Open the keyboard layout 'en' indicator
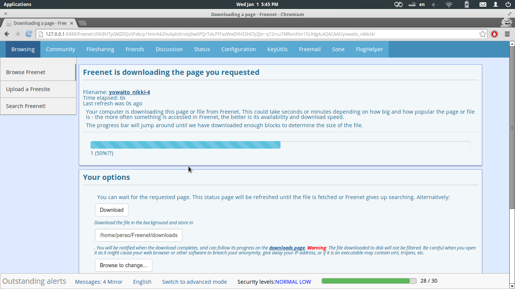The width and height of the screenshot is (515, 289). 422,5
